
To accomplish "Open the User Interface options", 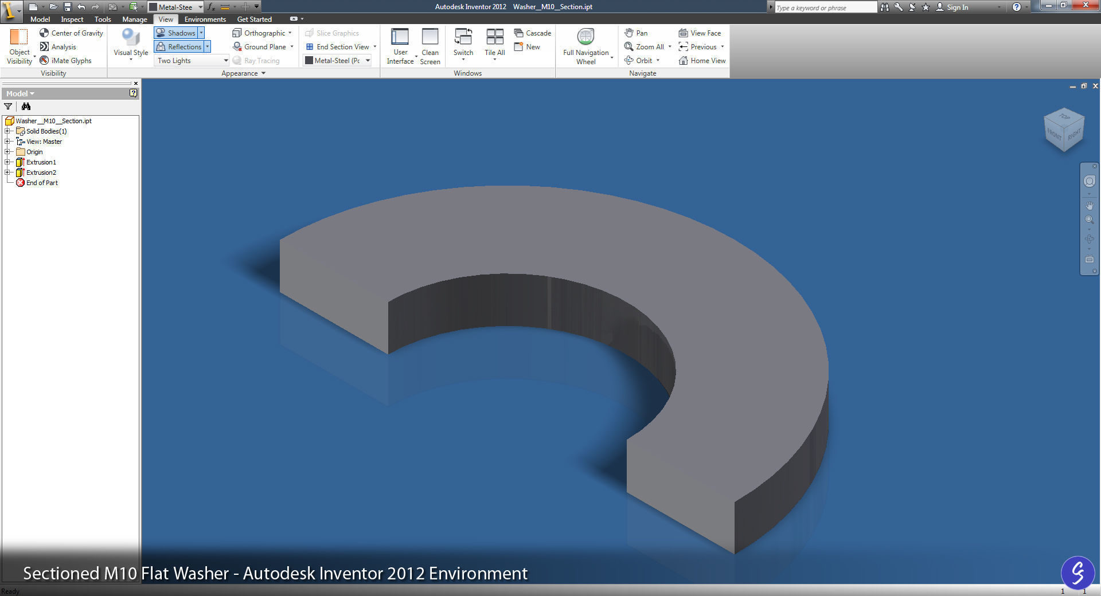I will pos(400,46).
